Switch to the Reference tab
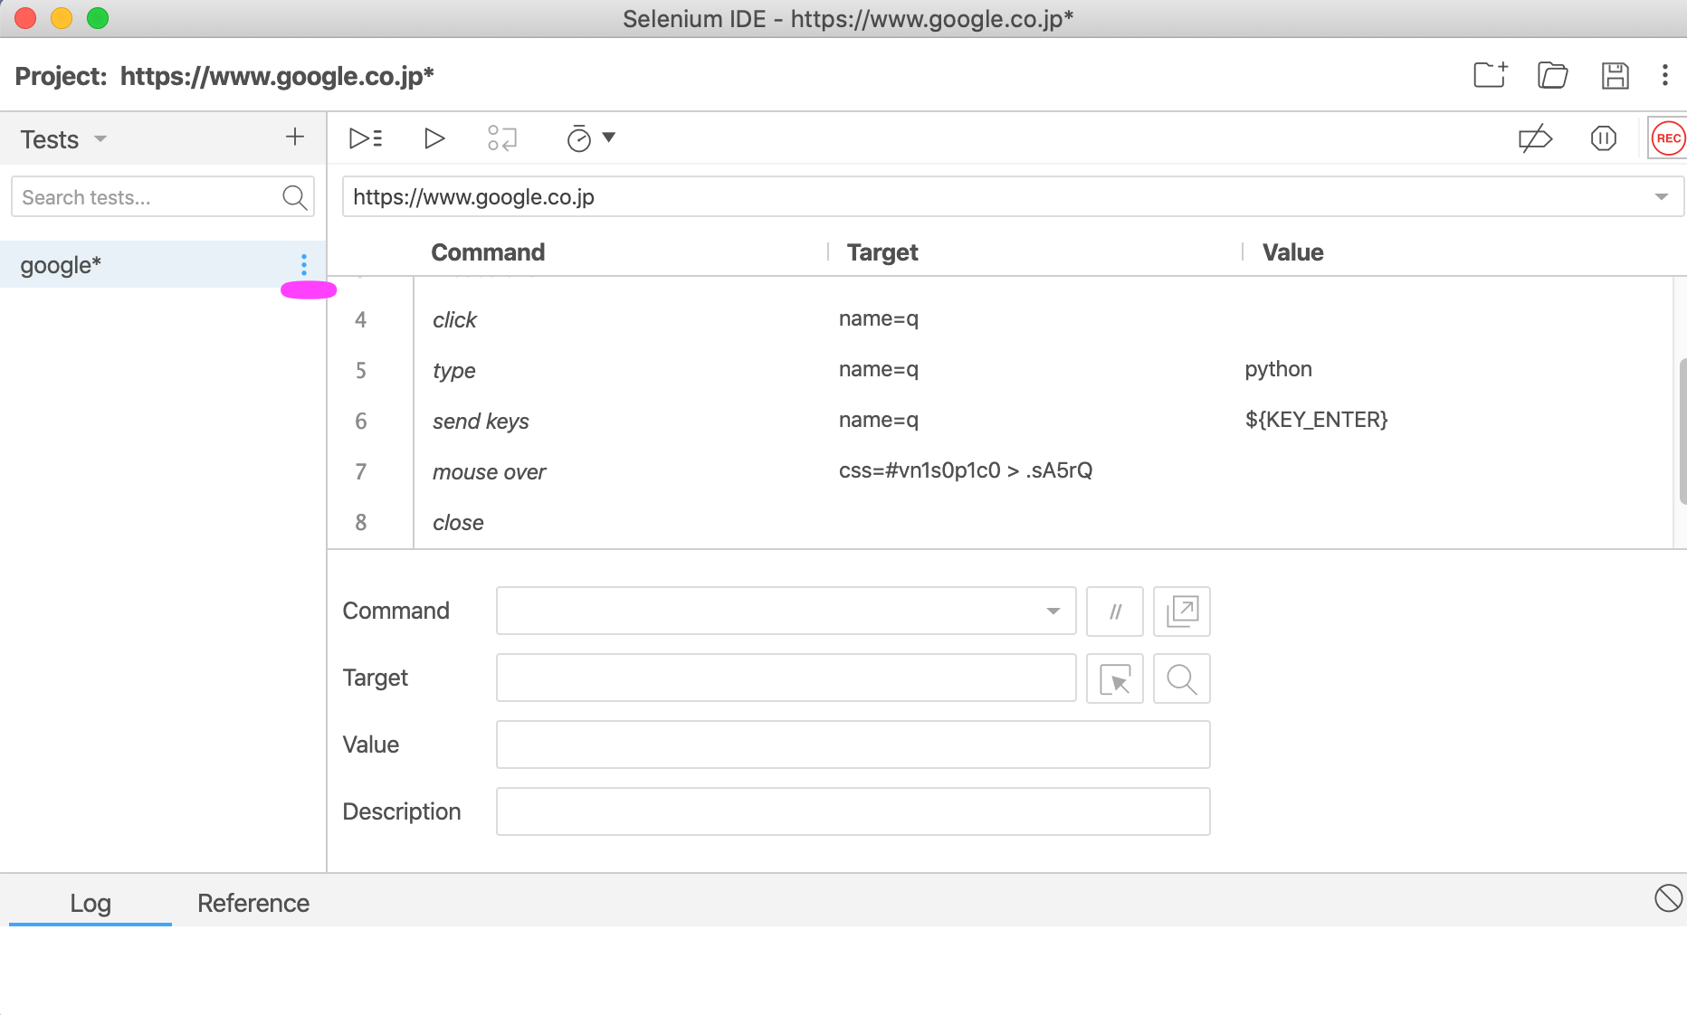 [253, 903]
